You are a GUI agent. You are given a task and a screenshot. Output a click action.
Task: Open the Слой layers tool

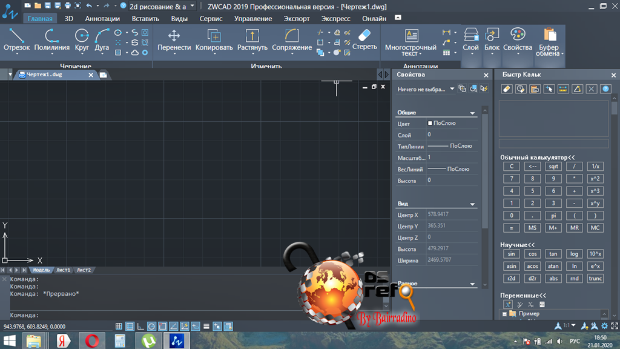click(x=470, y=40)
